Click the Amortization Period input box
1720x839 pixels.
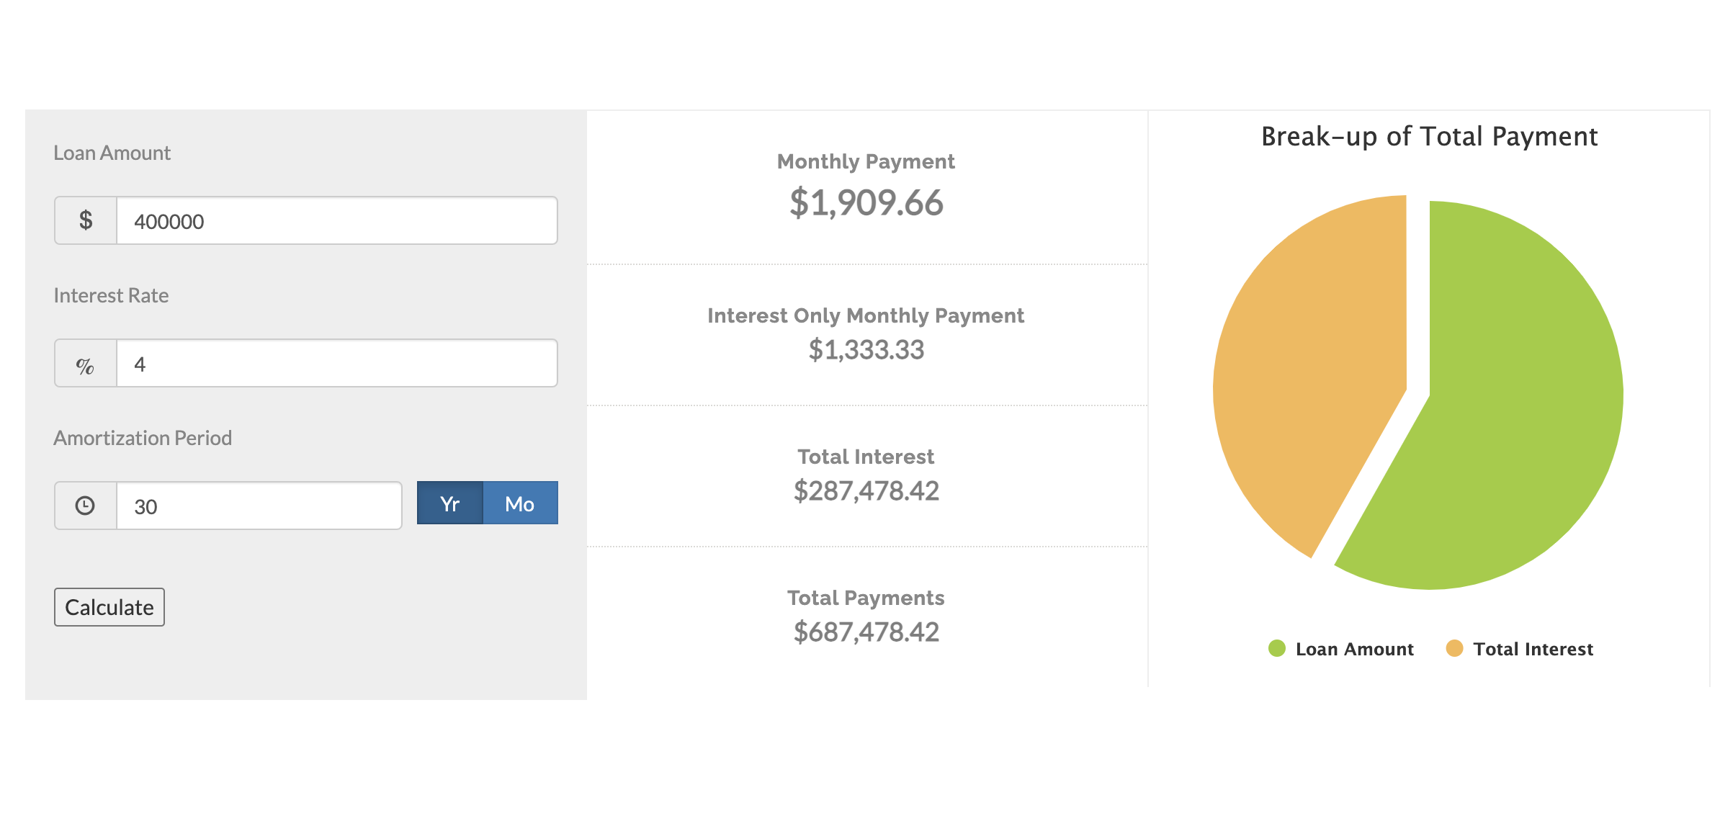click(x=259, y=506)
